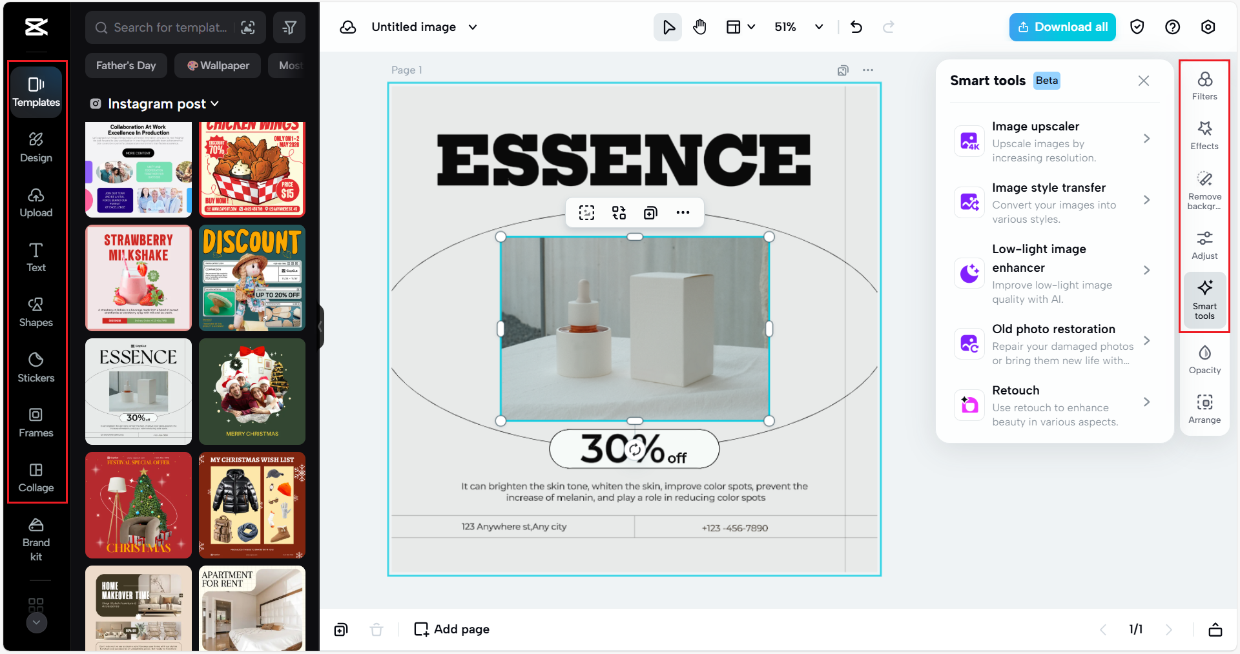Open the Frames panel

(36, 423)
